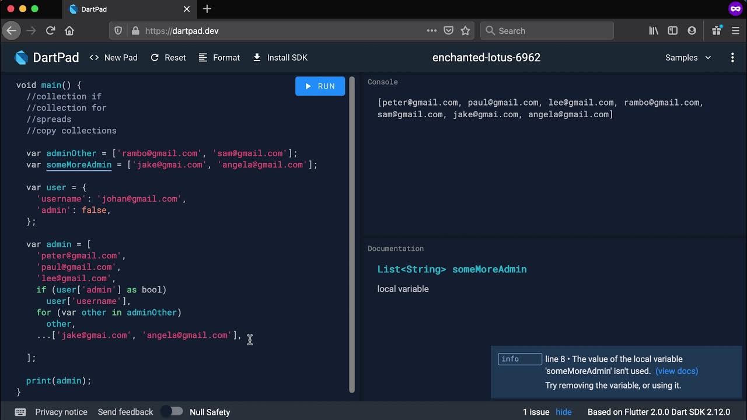Open the Library icon in the toolbar

coord(654,30)
